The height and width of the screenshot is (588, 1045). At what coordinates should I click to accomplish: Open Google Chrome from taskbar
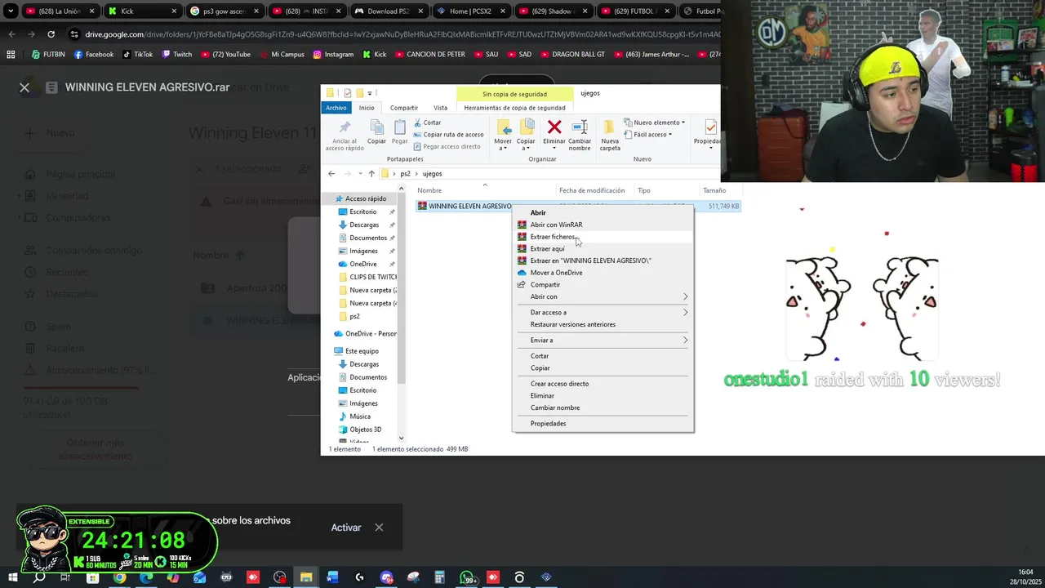point(119,577)
